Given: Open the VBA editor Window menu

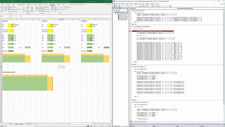Looking at the screenshot, I should pyautogui.click(x=153, y=4).
